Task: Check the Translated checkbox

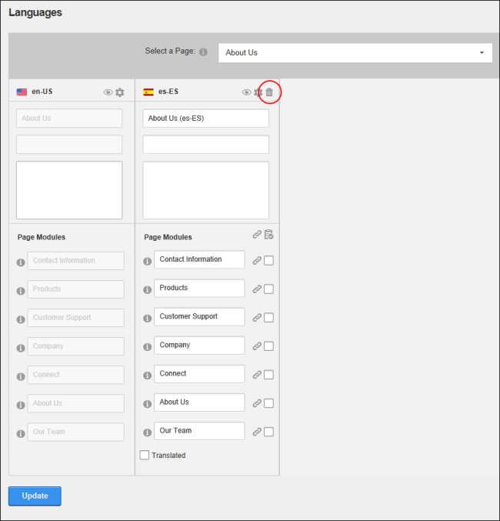Action: tap(144, 455)
